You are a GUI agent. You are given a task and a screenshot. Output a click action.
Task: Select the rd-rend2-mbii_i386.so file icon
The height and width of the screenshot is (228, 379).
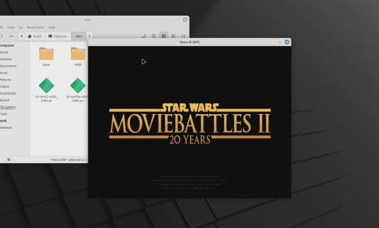[x=46, y=85]
